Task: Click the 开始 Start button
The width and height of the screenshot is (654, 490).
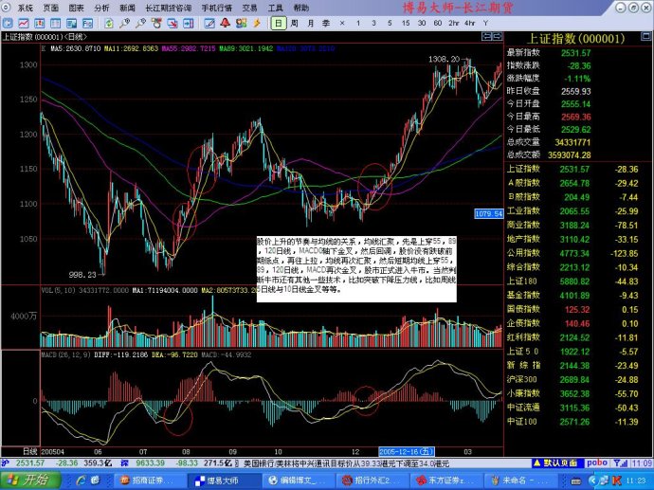Action: [29, 480]
